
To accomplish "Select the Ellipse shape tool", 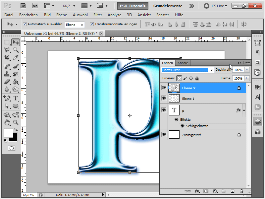I will tap(16, 106).
